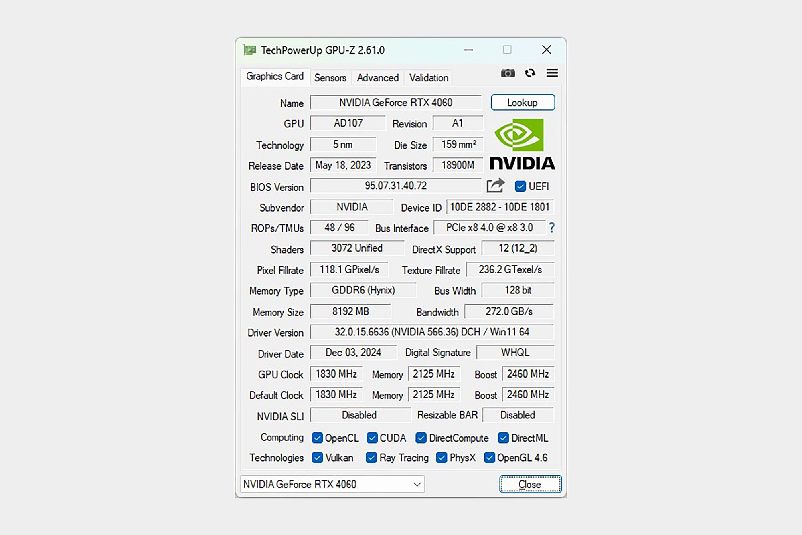This screenshot has width=802, height=535.
Task: Click the Bus Interface question mark
Action: click(552, 228)
